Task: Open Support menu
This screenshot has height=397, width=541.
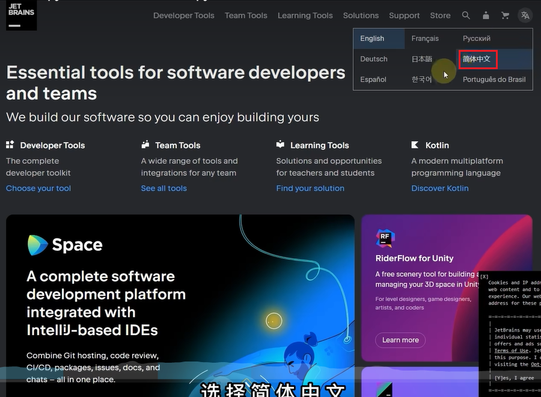Action: click(x=405, y=16)
